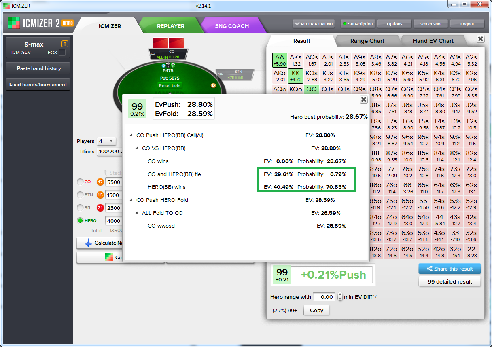Collapse the CO Push HERO(BB) Call(AI) node
The height and width of the screenshot is (347, 492).
(131, 135)
